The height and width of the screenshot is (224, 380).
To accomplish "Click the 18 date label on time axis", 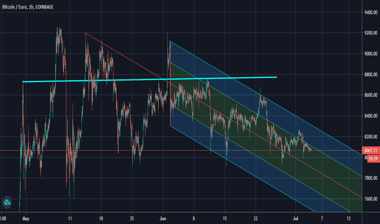I will [x=101, y=218].
